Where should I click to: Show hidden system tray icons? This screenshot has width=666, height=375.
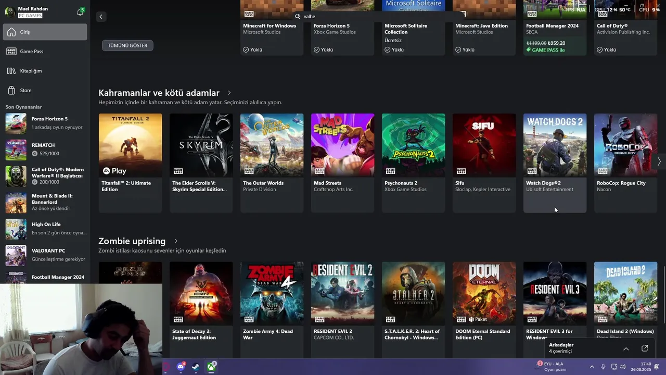coord(592,367)
